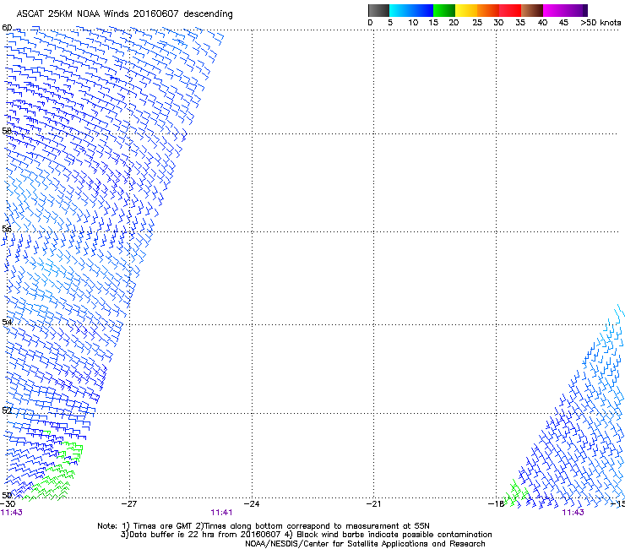Click the longitude label '-24' on the bottom axis
The image size is (625, 549).
click(252, 503)
